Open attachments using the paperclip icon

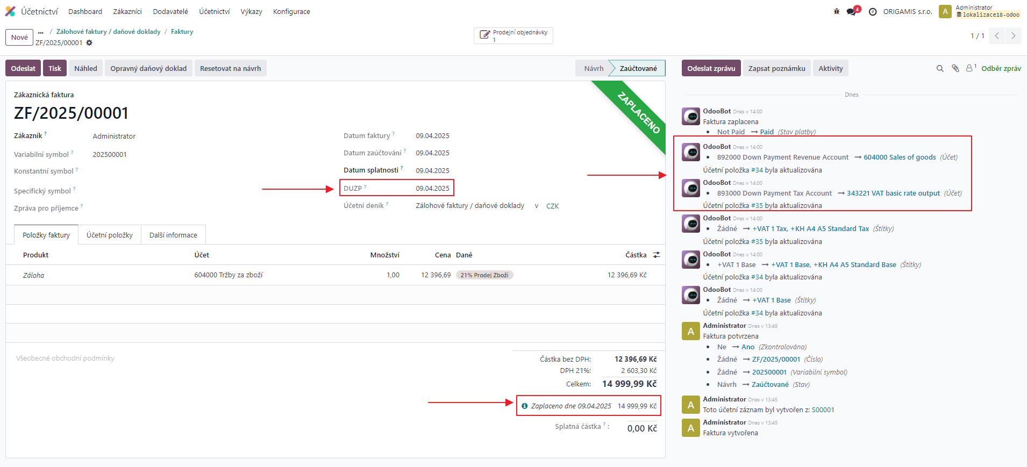click(x=955, y=68)
